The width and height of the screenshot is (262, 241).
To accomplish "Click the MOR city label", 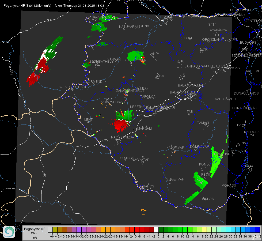I will (204, 49).
